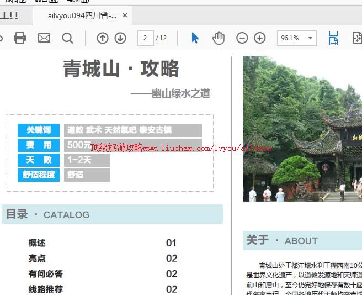Screen dimensions: 362x295
Task: Open the search magnifier tool
Action: click(x=67, y=38)
